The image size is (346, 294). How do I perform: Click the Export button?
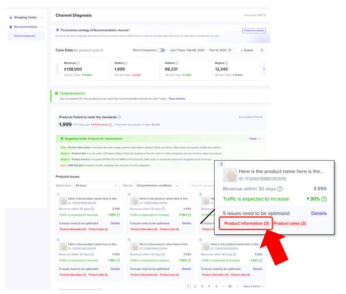click(246, 50)
